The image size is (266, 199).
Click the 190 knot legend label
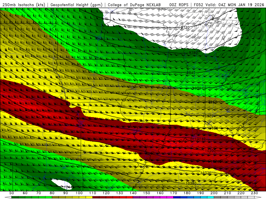tap(200, 193)
